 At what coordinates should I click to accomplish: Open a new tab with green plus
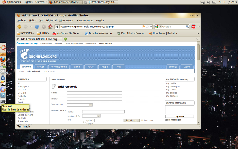[65, 39]
